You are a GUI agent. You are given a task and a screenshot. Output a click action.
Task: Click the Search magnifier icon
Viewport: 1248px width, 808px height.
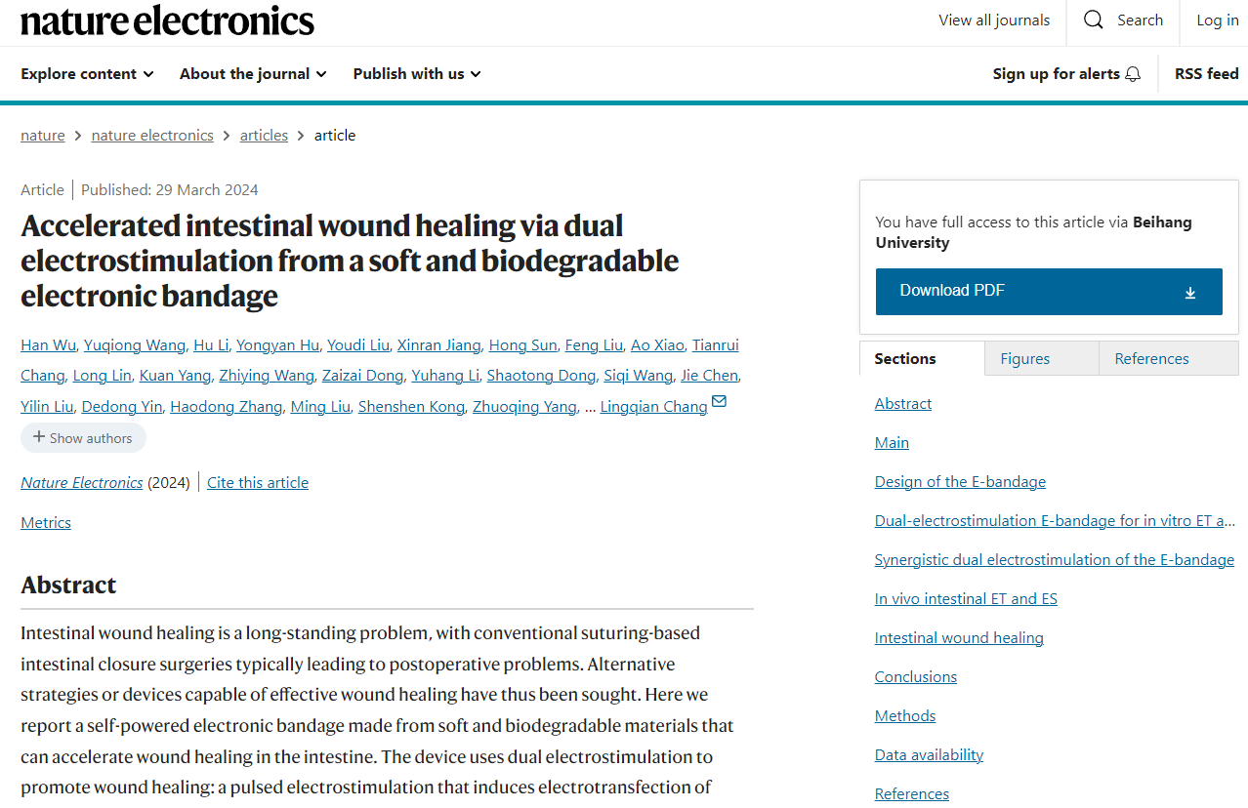pyautogui.click(x=1094, y=20)
